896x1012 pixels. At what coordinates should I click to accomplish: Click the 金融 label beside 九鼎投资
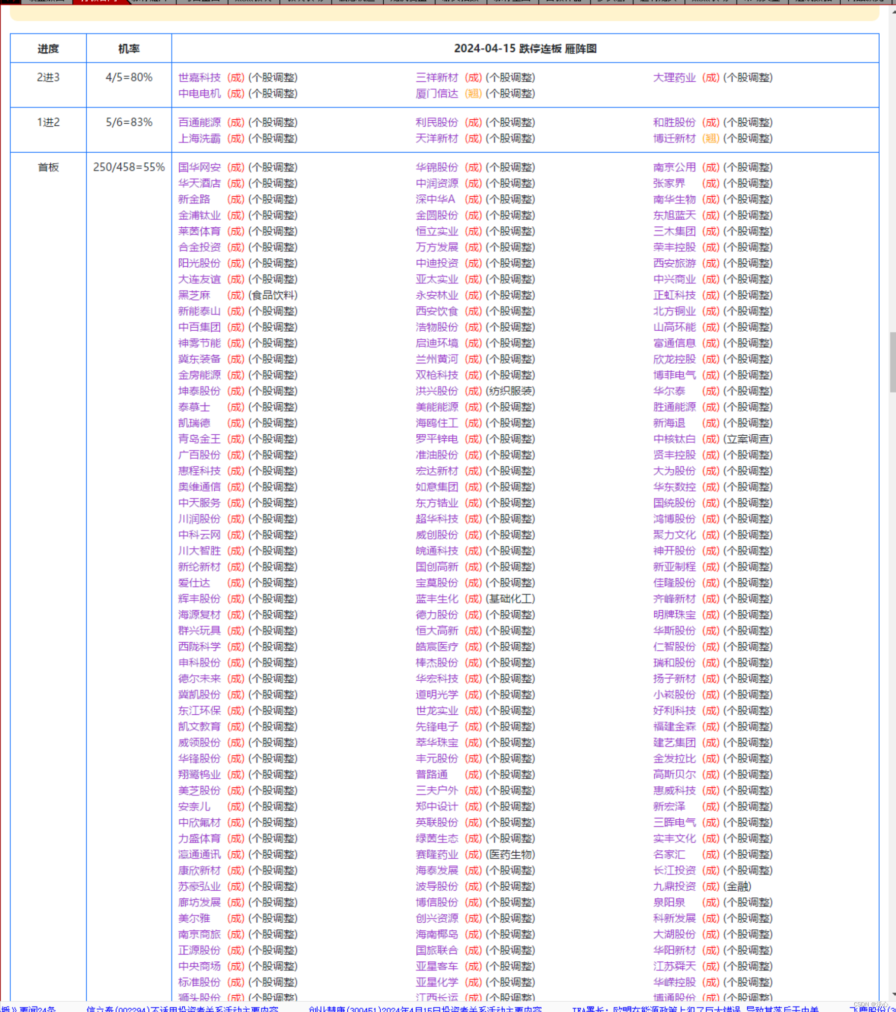[x=737, y=887]
